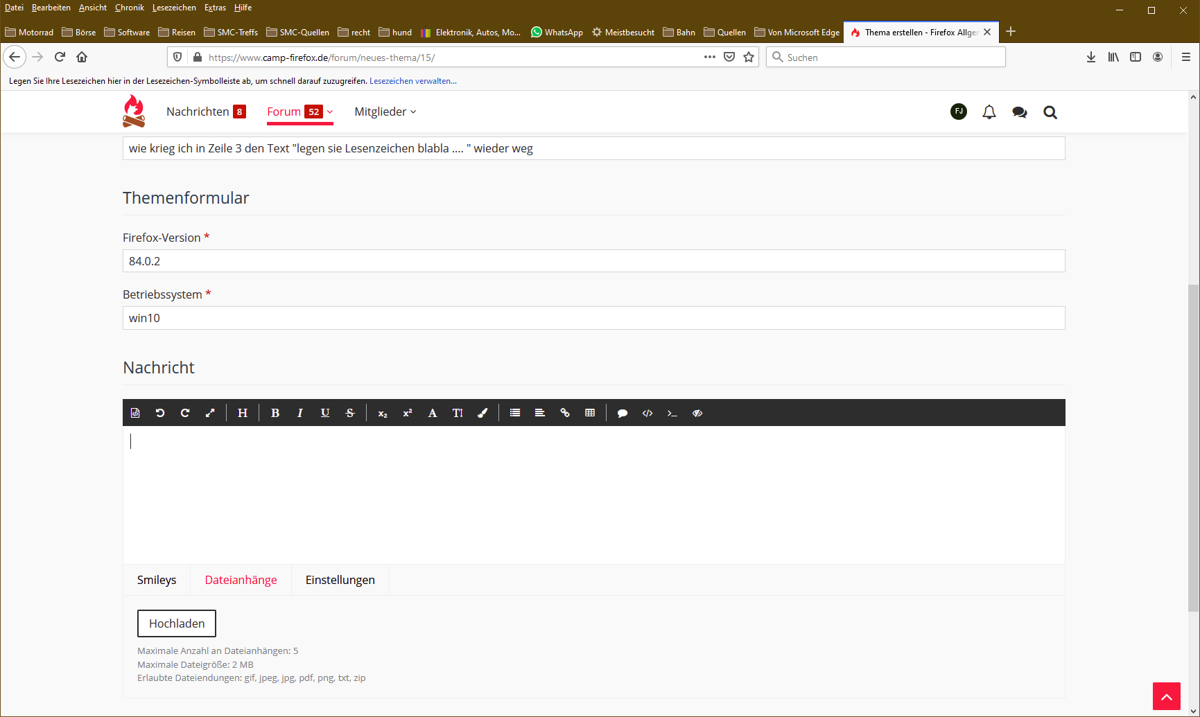Insert inline code
The image size is (1200, 717).
[x=672, y=413]
